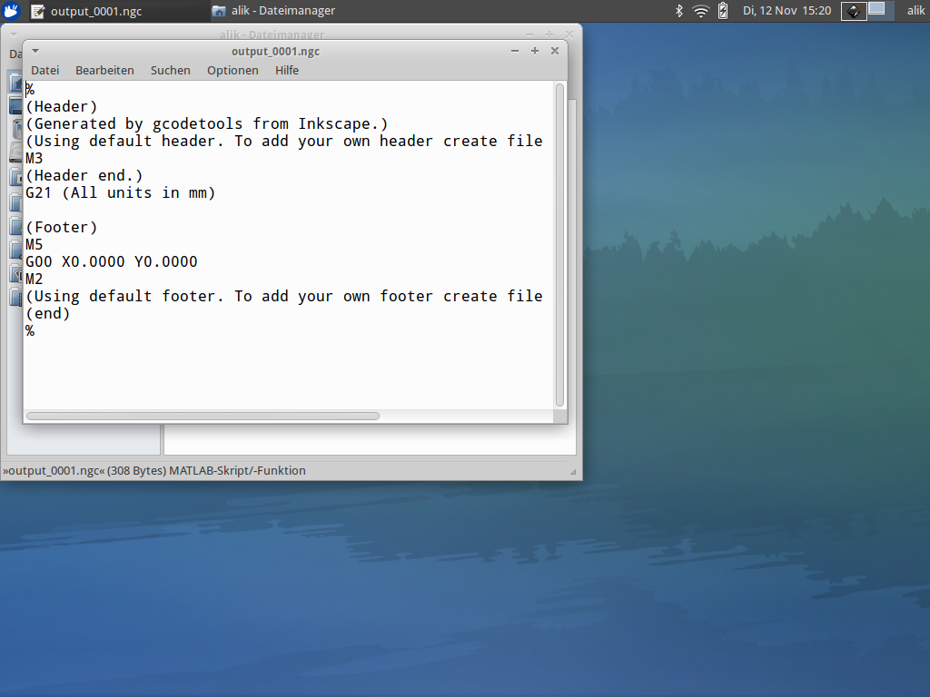
Task: Click Dateimanager status bar text »output_0001.ngc«
Action: [154, 471]
